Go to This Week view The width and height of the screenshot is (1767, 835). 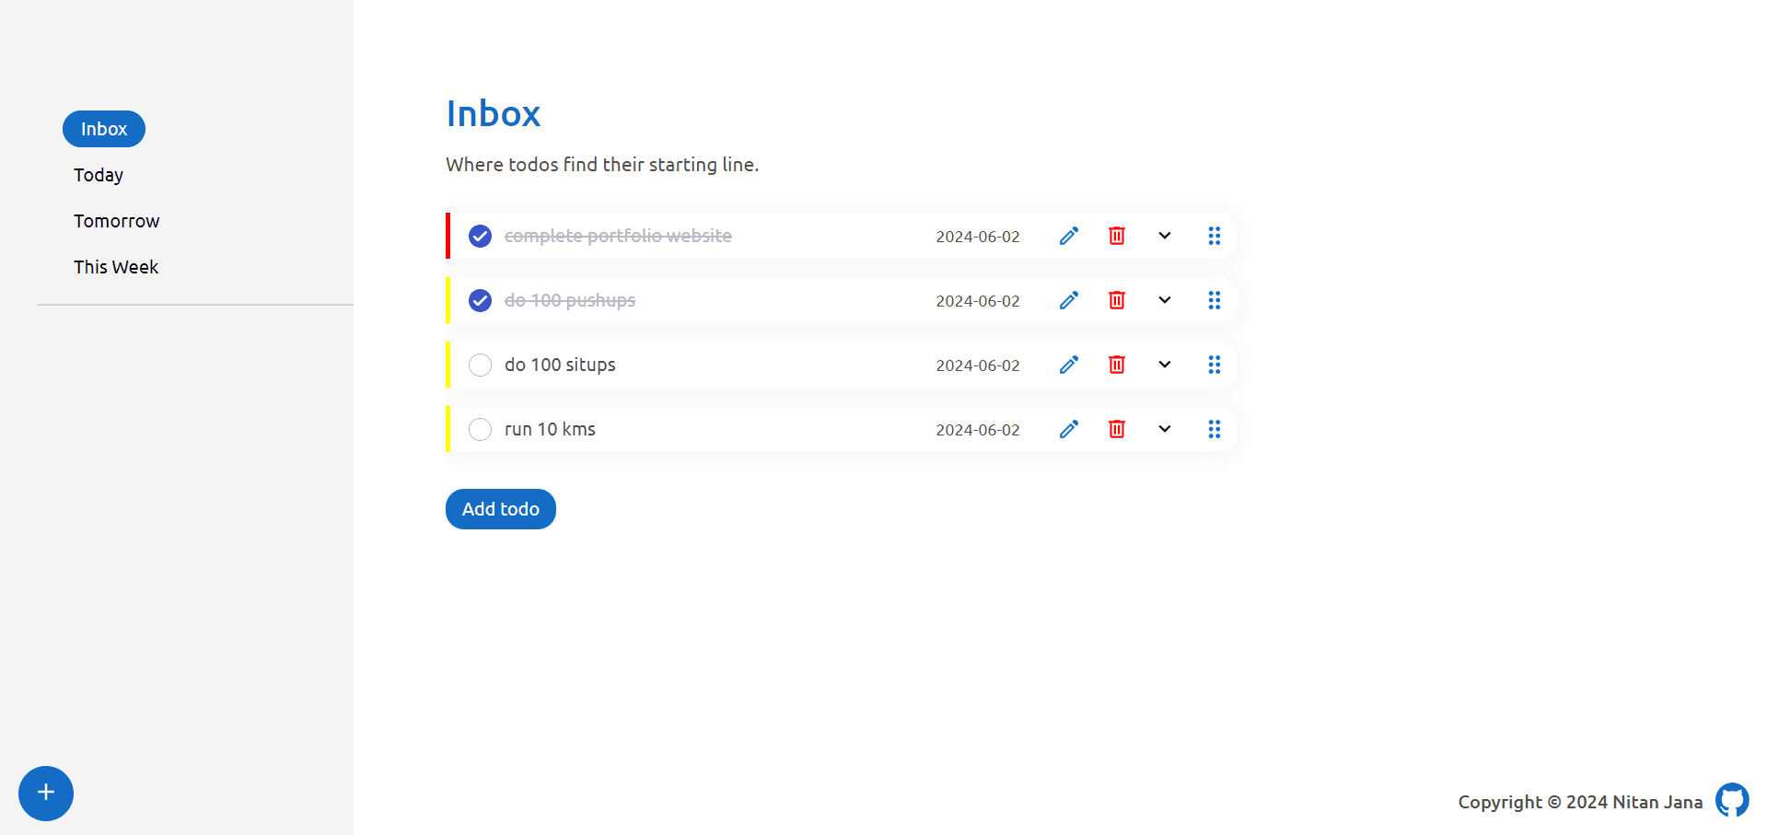pyautogui.click(x=116, y=267)
